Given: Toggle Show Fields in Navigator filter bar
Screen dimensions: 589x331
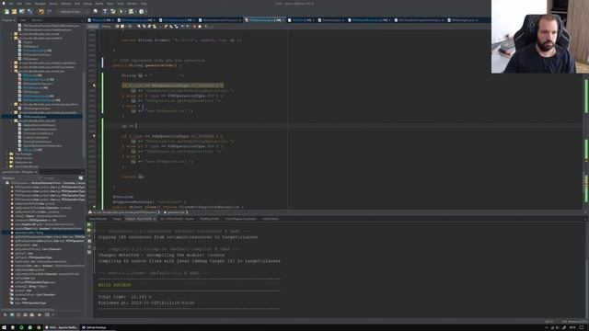Looking at the screenshot, I should click(x=12, y=314).
